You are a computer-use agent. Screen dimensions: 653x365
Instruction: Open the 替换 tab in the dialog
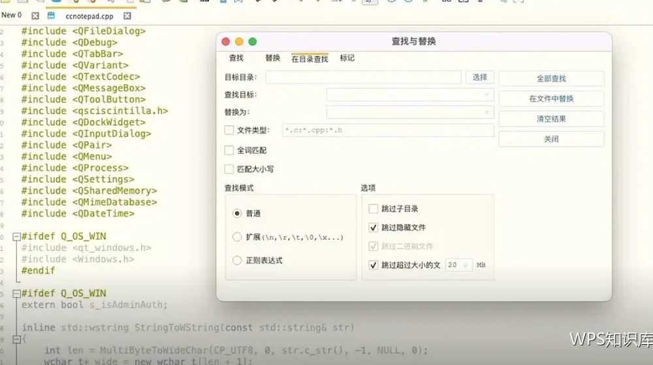[273, 58]
